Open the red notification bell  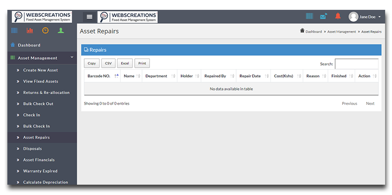pos(338,16)
